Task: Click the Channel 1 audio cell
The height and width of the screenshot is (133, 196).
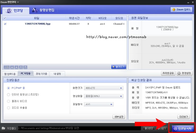Action: tap(119, 24)
